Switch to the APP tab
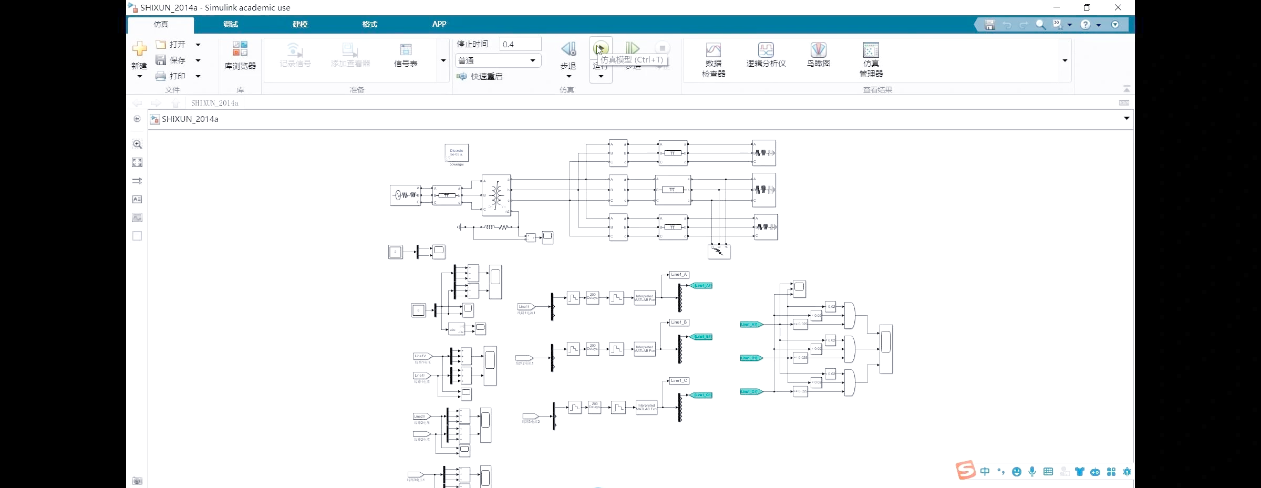 (x=439, y=24)
